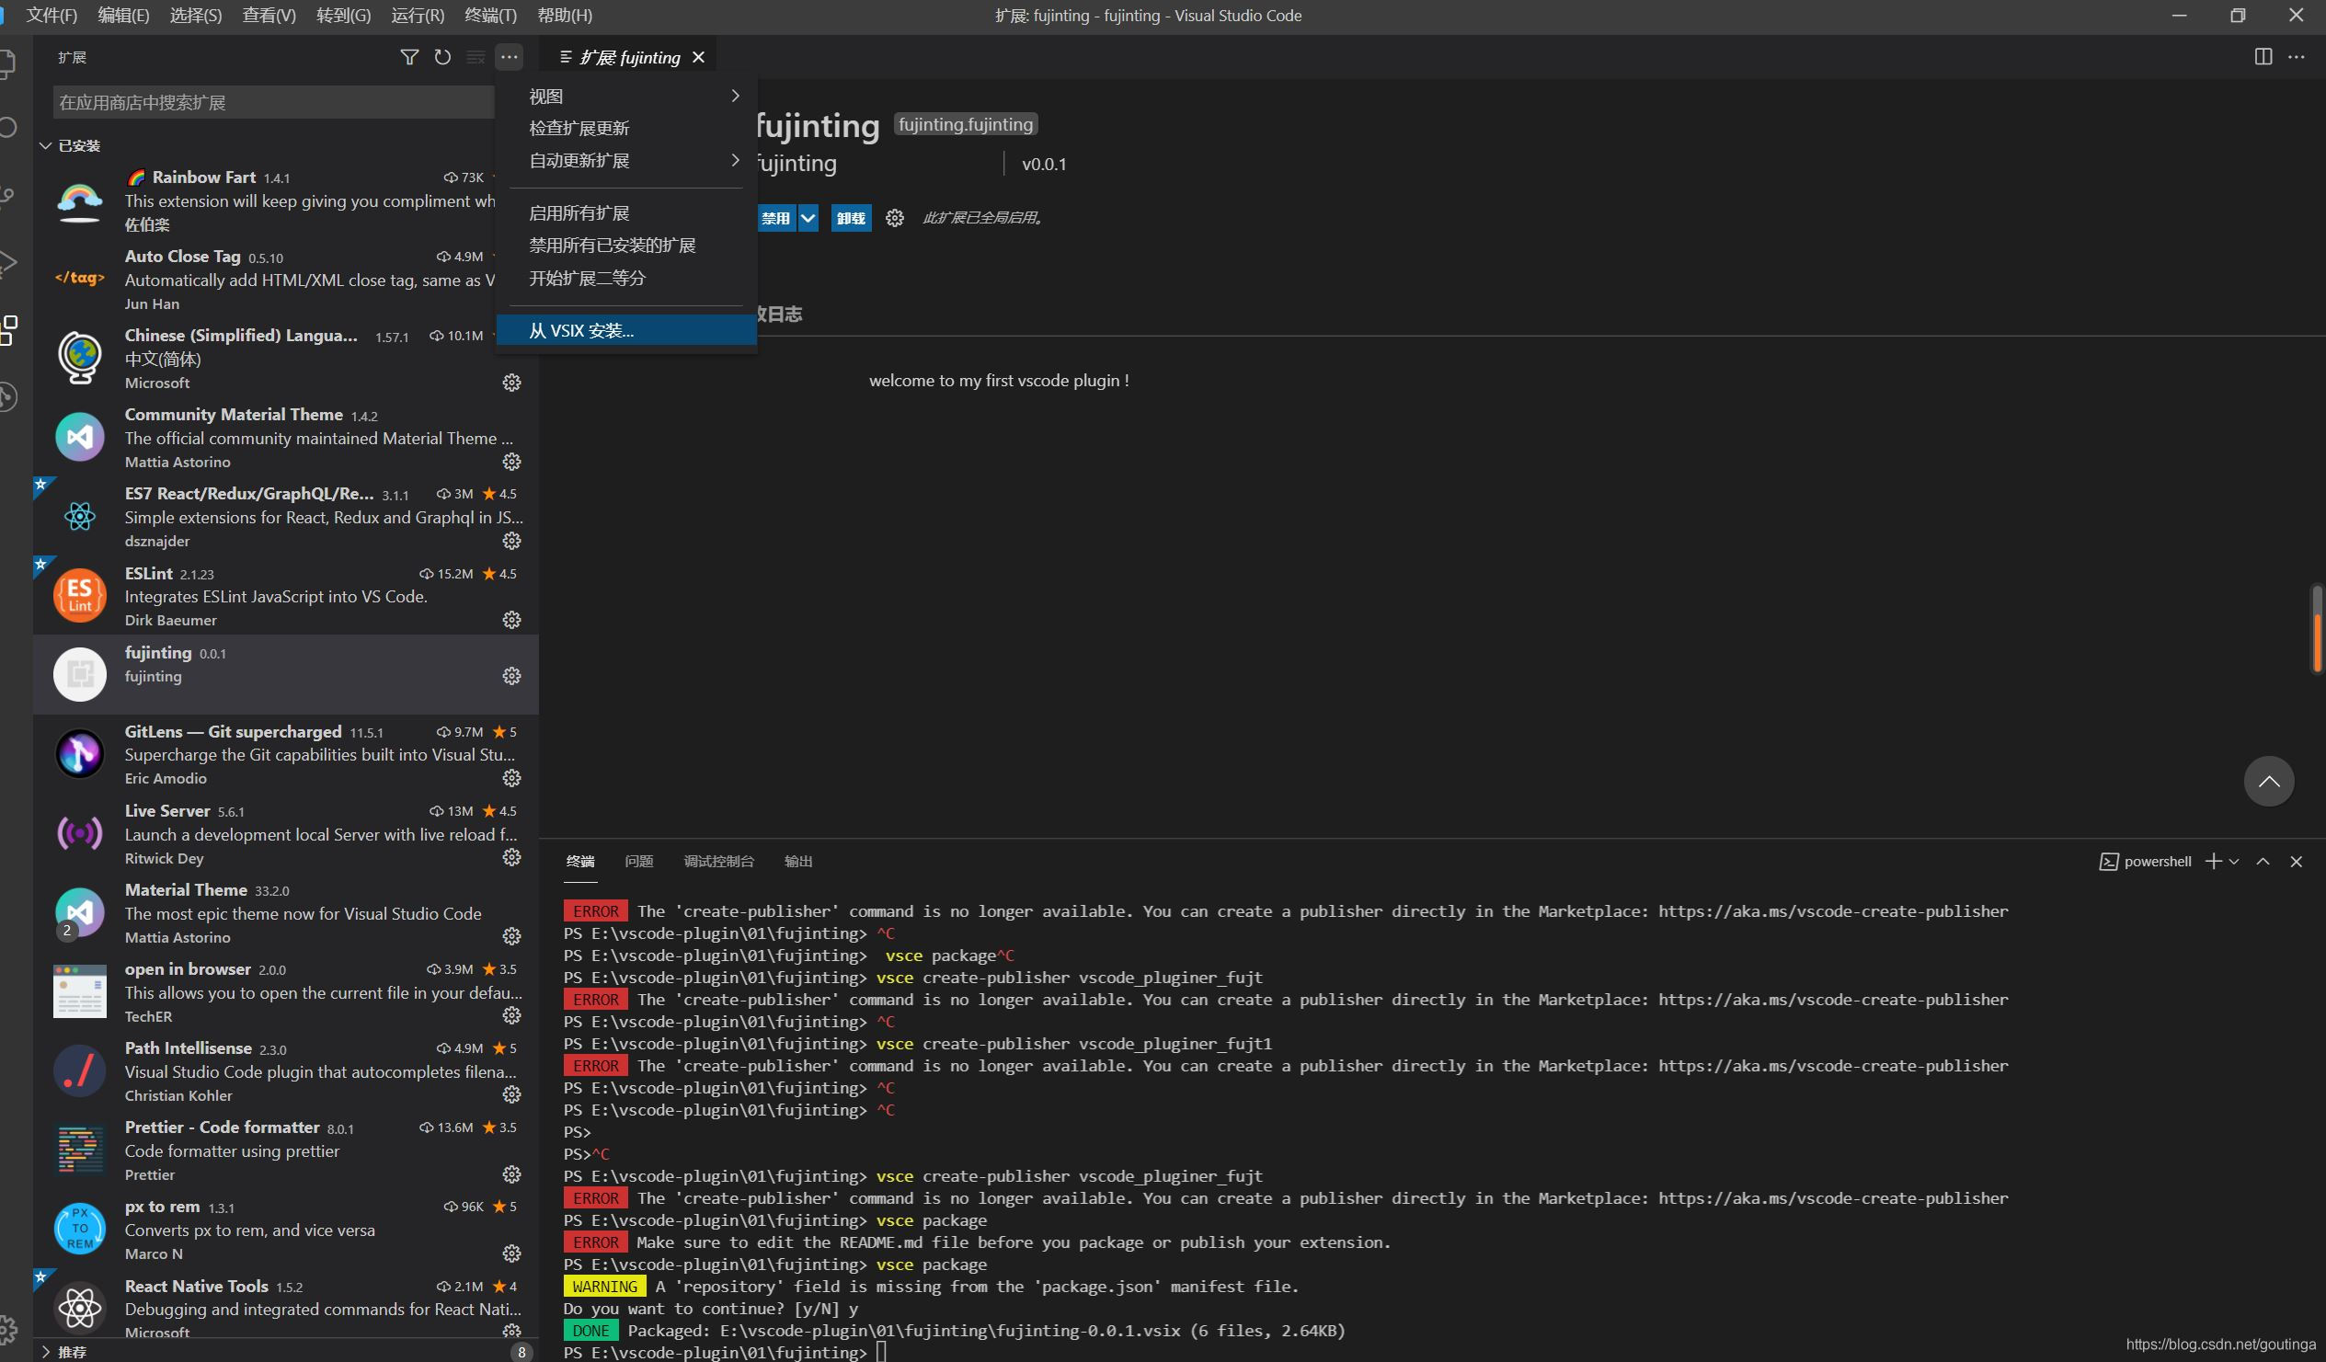Screen dimensions: 2326x1362
Task: Open manage gear for px to rem extension
Action: point(511,1254)
